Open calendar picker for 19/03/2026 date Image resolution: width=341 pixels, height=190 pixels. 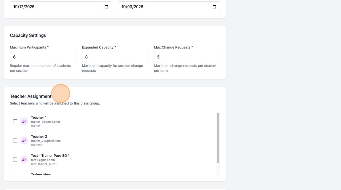tap(214, 7)
